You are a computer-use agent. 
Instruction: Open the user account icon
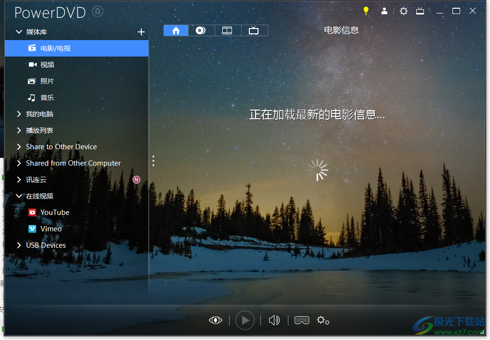pos(384,11)
